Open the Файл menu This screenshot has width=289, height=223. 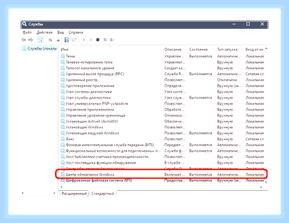[x=27, y=33]
